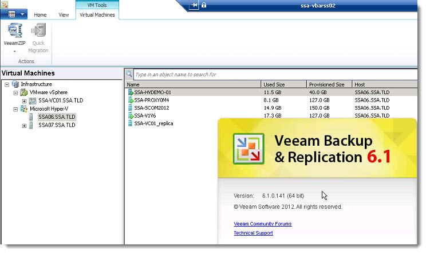The image size is (426, 253).
Task: Click the VM icon of SSA-VC01_replica
Action: 130,123
